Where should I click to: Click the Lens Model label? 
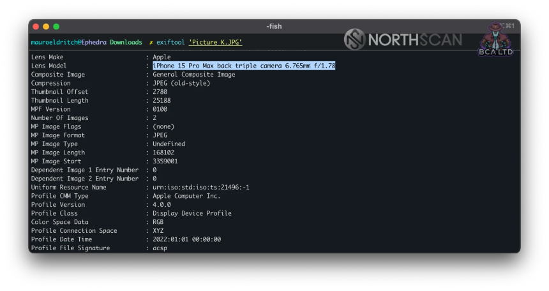coord(49,66)
